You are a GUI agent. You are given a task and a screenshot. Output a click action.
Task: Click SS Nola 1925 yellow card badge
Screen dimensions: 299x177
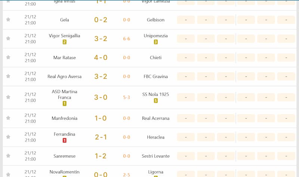coord(156,101)
